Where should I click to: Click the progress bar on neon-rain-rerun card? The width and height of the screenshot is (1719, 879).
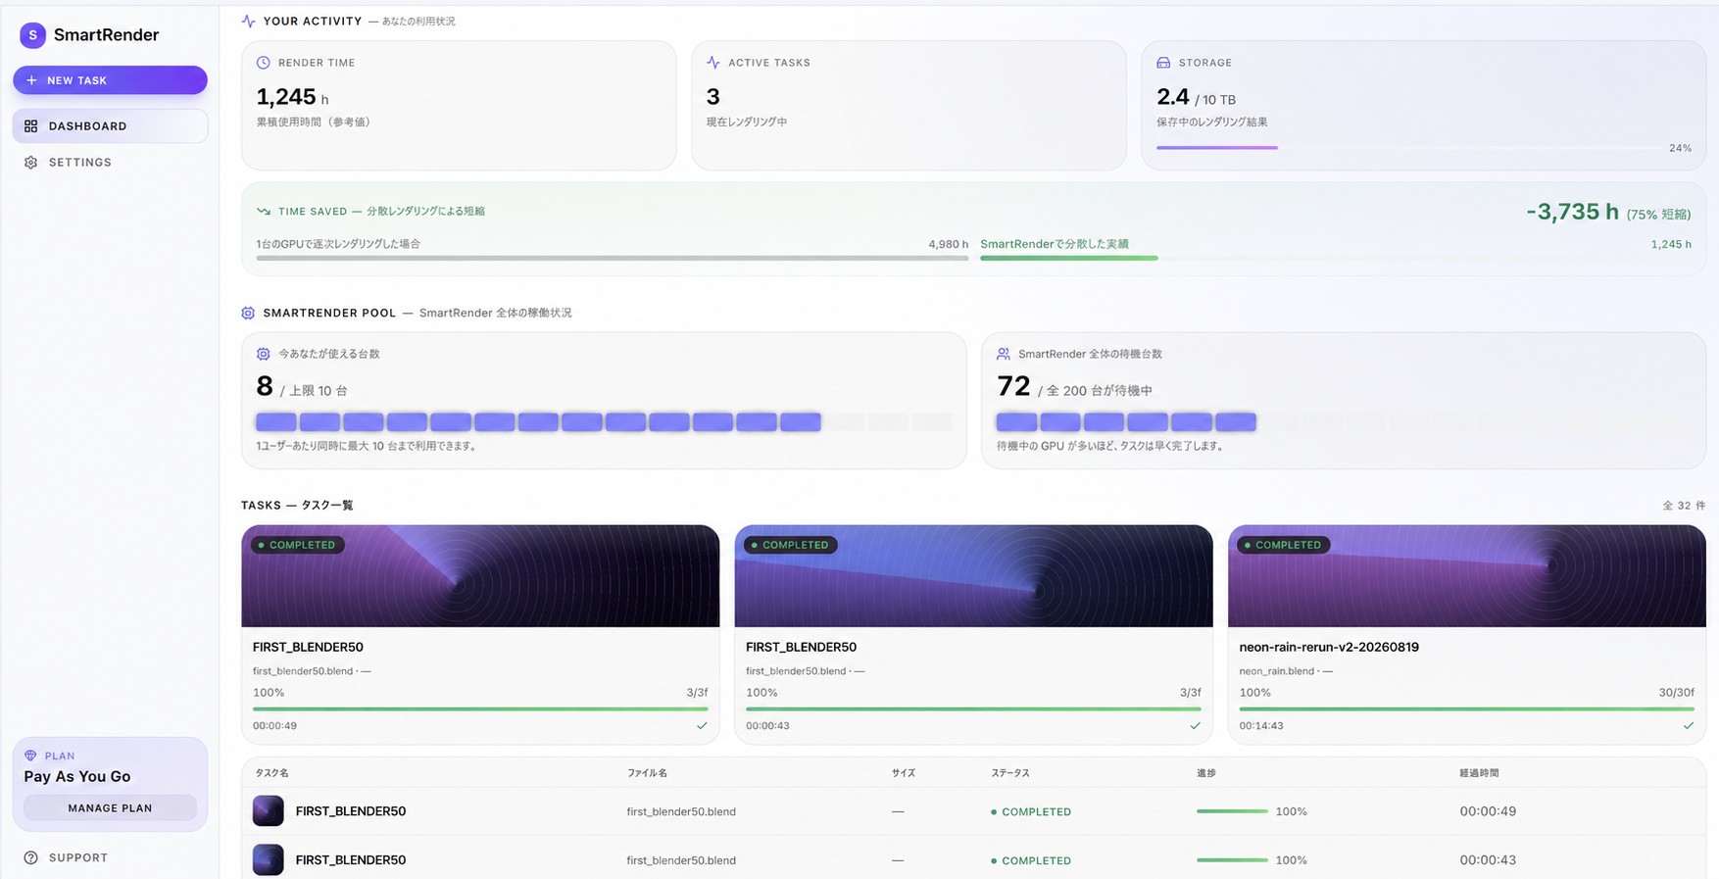[1466, 708]
